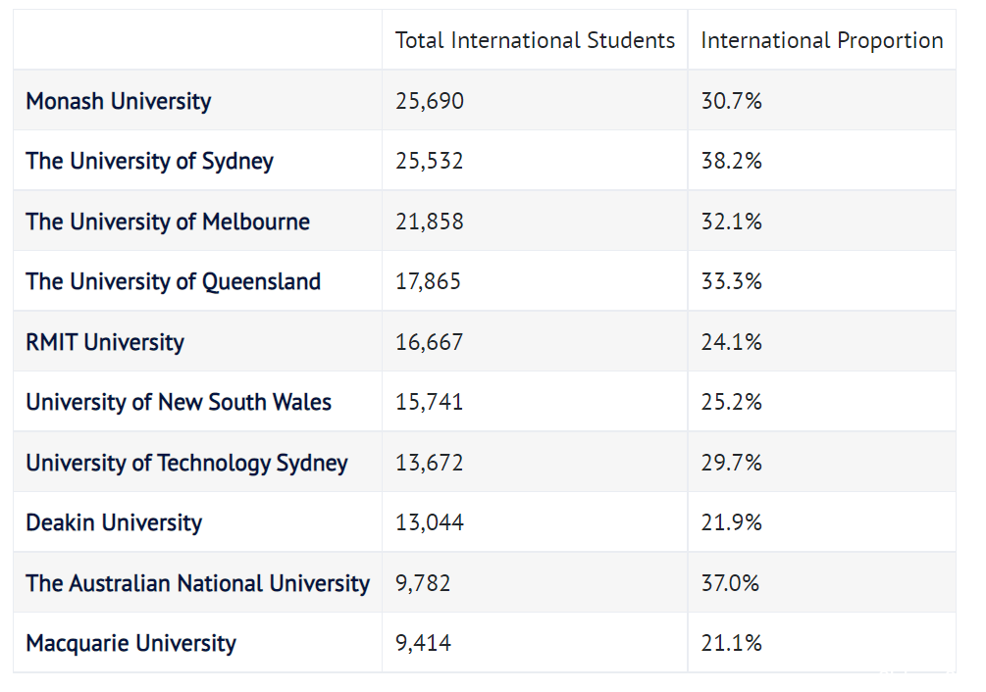Select University of Technology Sydney name
The width and height of the screenshot is (986, 692).
pos(186,463)
